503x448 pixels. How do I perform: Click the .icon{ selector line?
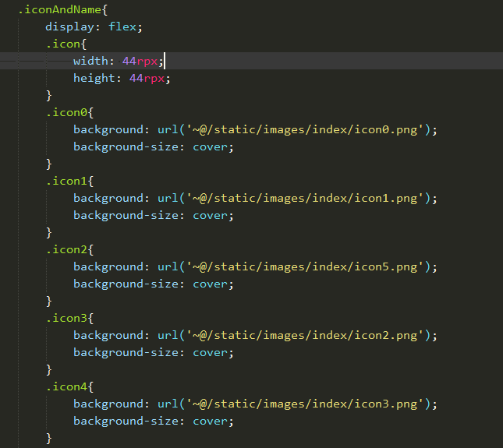click(x=66, y=44)
